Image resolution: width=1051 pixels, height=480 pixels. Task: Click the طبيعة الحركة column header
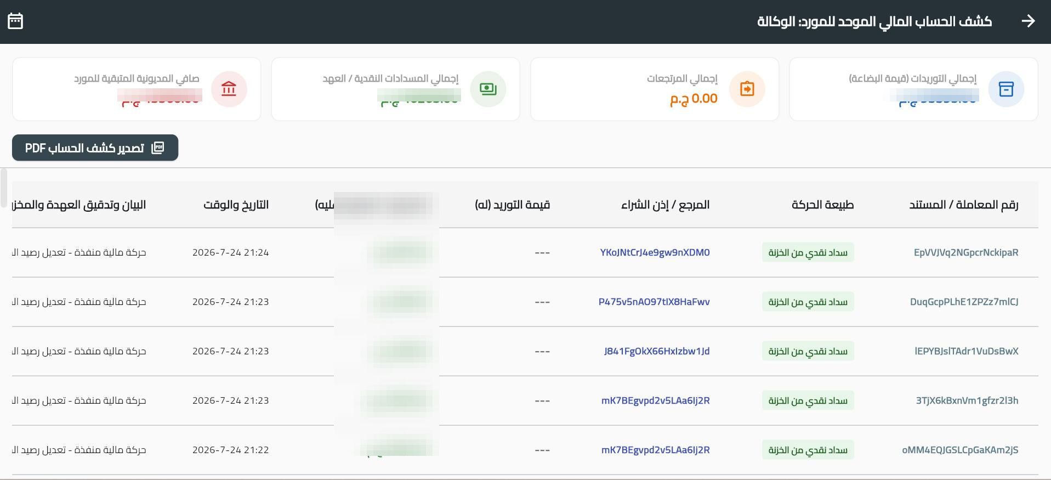tap(822, 205)
